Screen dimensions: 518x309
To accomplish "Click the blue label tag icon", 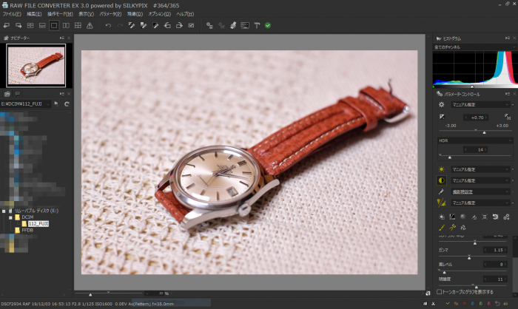I will tap(472, 303).
